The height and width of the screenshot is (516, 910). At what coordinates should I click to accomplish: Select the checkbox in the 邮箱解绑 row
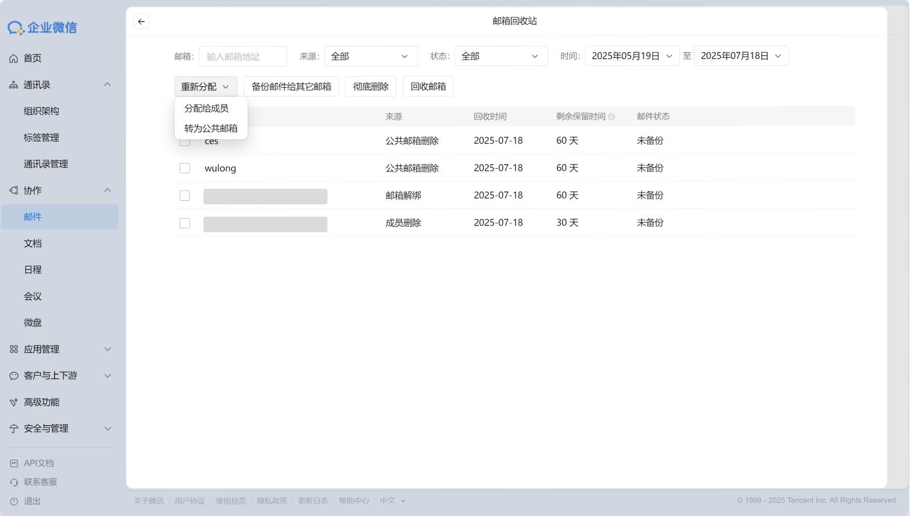pos(185,196)
